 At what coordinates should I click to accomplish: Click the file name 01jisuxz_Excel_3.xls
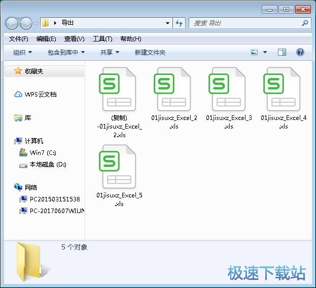[x=229, y=122]
